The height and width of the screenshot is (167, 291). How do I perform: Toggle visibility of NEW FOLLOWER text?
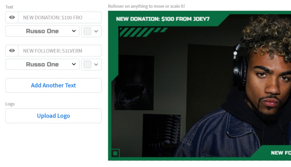(12, 51)
